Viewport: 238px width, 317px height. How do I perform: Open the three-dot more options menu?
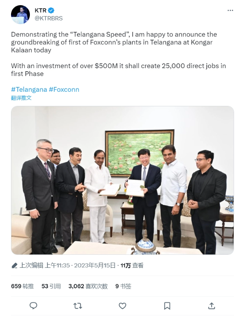pyautogui.click(x=230, y=11)
